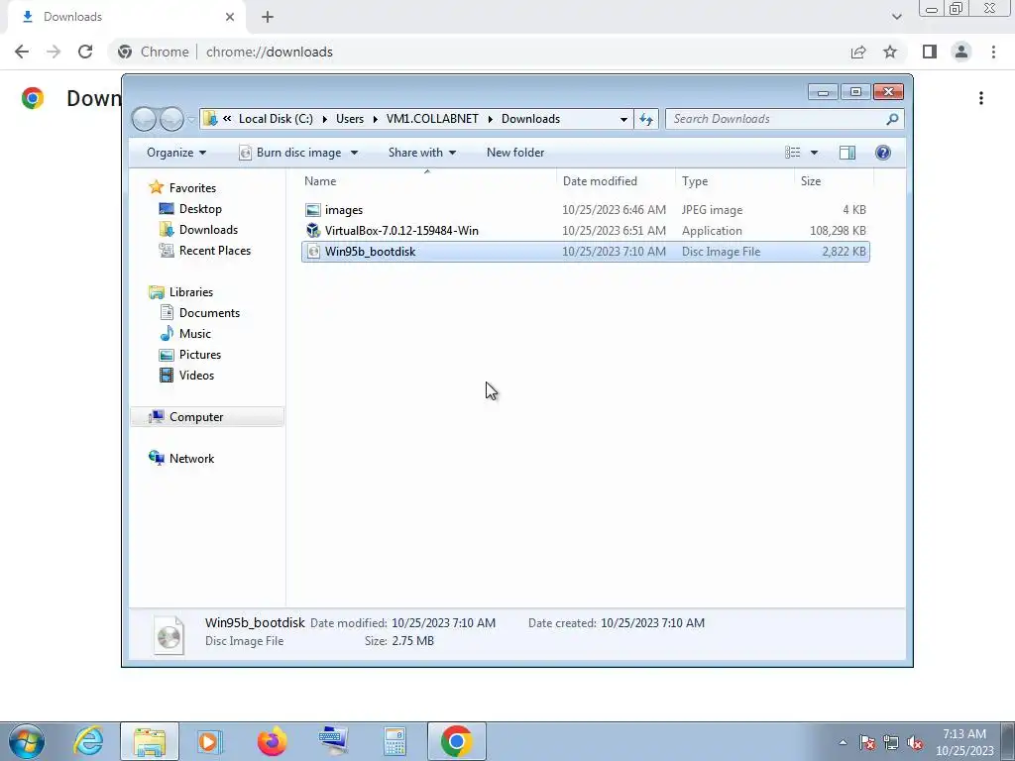The width and height of the screenshot is (1015, 761).
Task: Open Windows Media Player from taskbar
Action: click(x=209, y=741)
